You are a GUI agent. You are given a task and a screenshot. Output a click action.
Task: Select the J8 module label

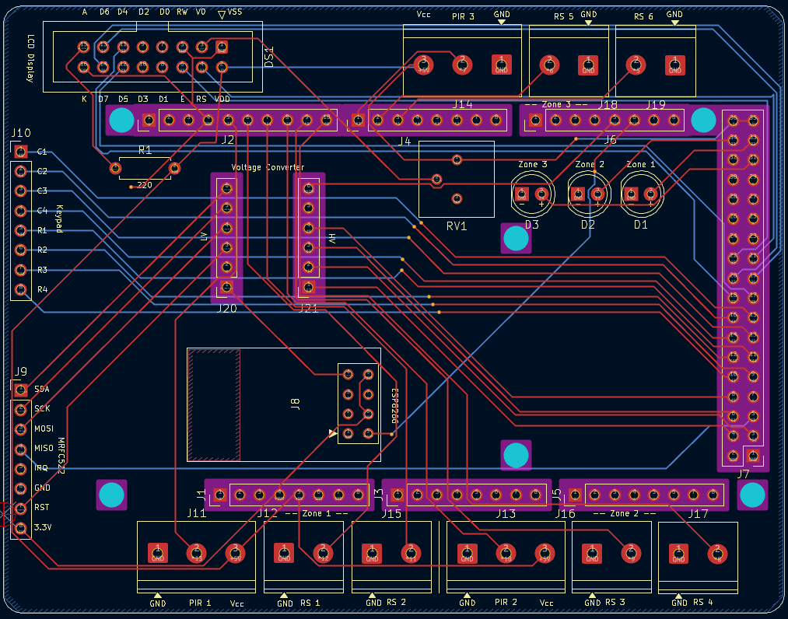[x=295, y=404]
